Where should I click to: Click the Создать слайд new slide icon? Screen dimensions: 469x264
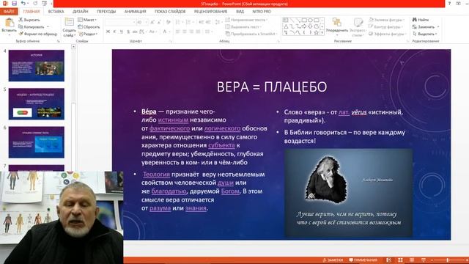click(69, 22)
